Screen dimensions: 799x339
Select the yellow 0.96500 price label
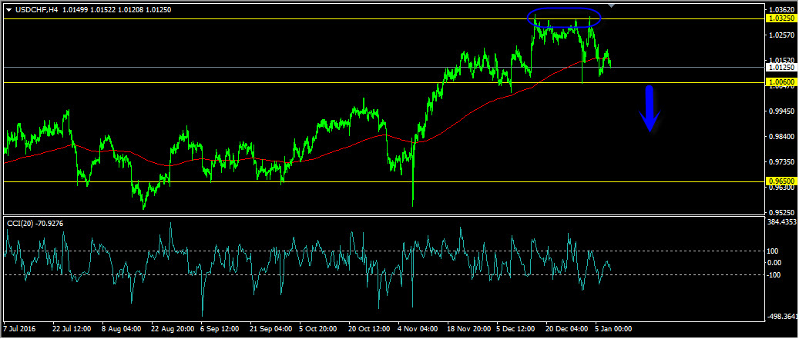pyautogui.click(x=781, y=181)
